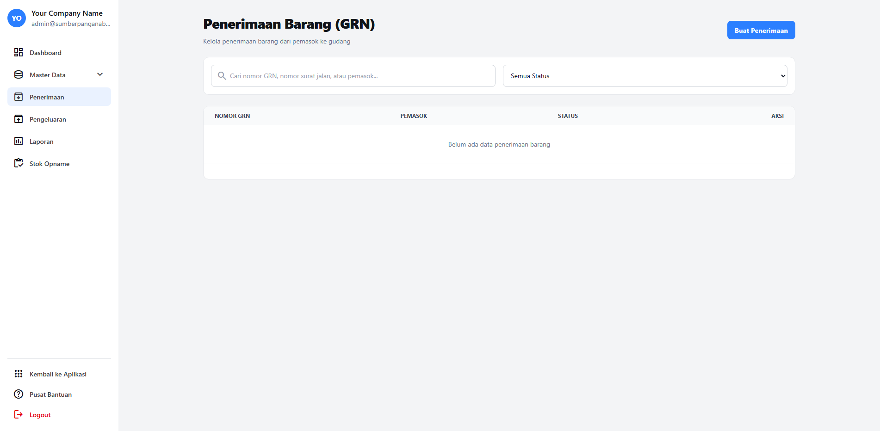Click the Stok Opname clipboard icon
The image size is (880, 431).
tap(19, 163)
